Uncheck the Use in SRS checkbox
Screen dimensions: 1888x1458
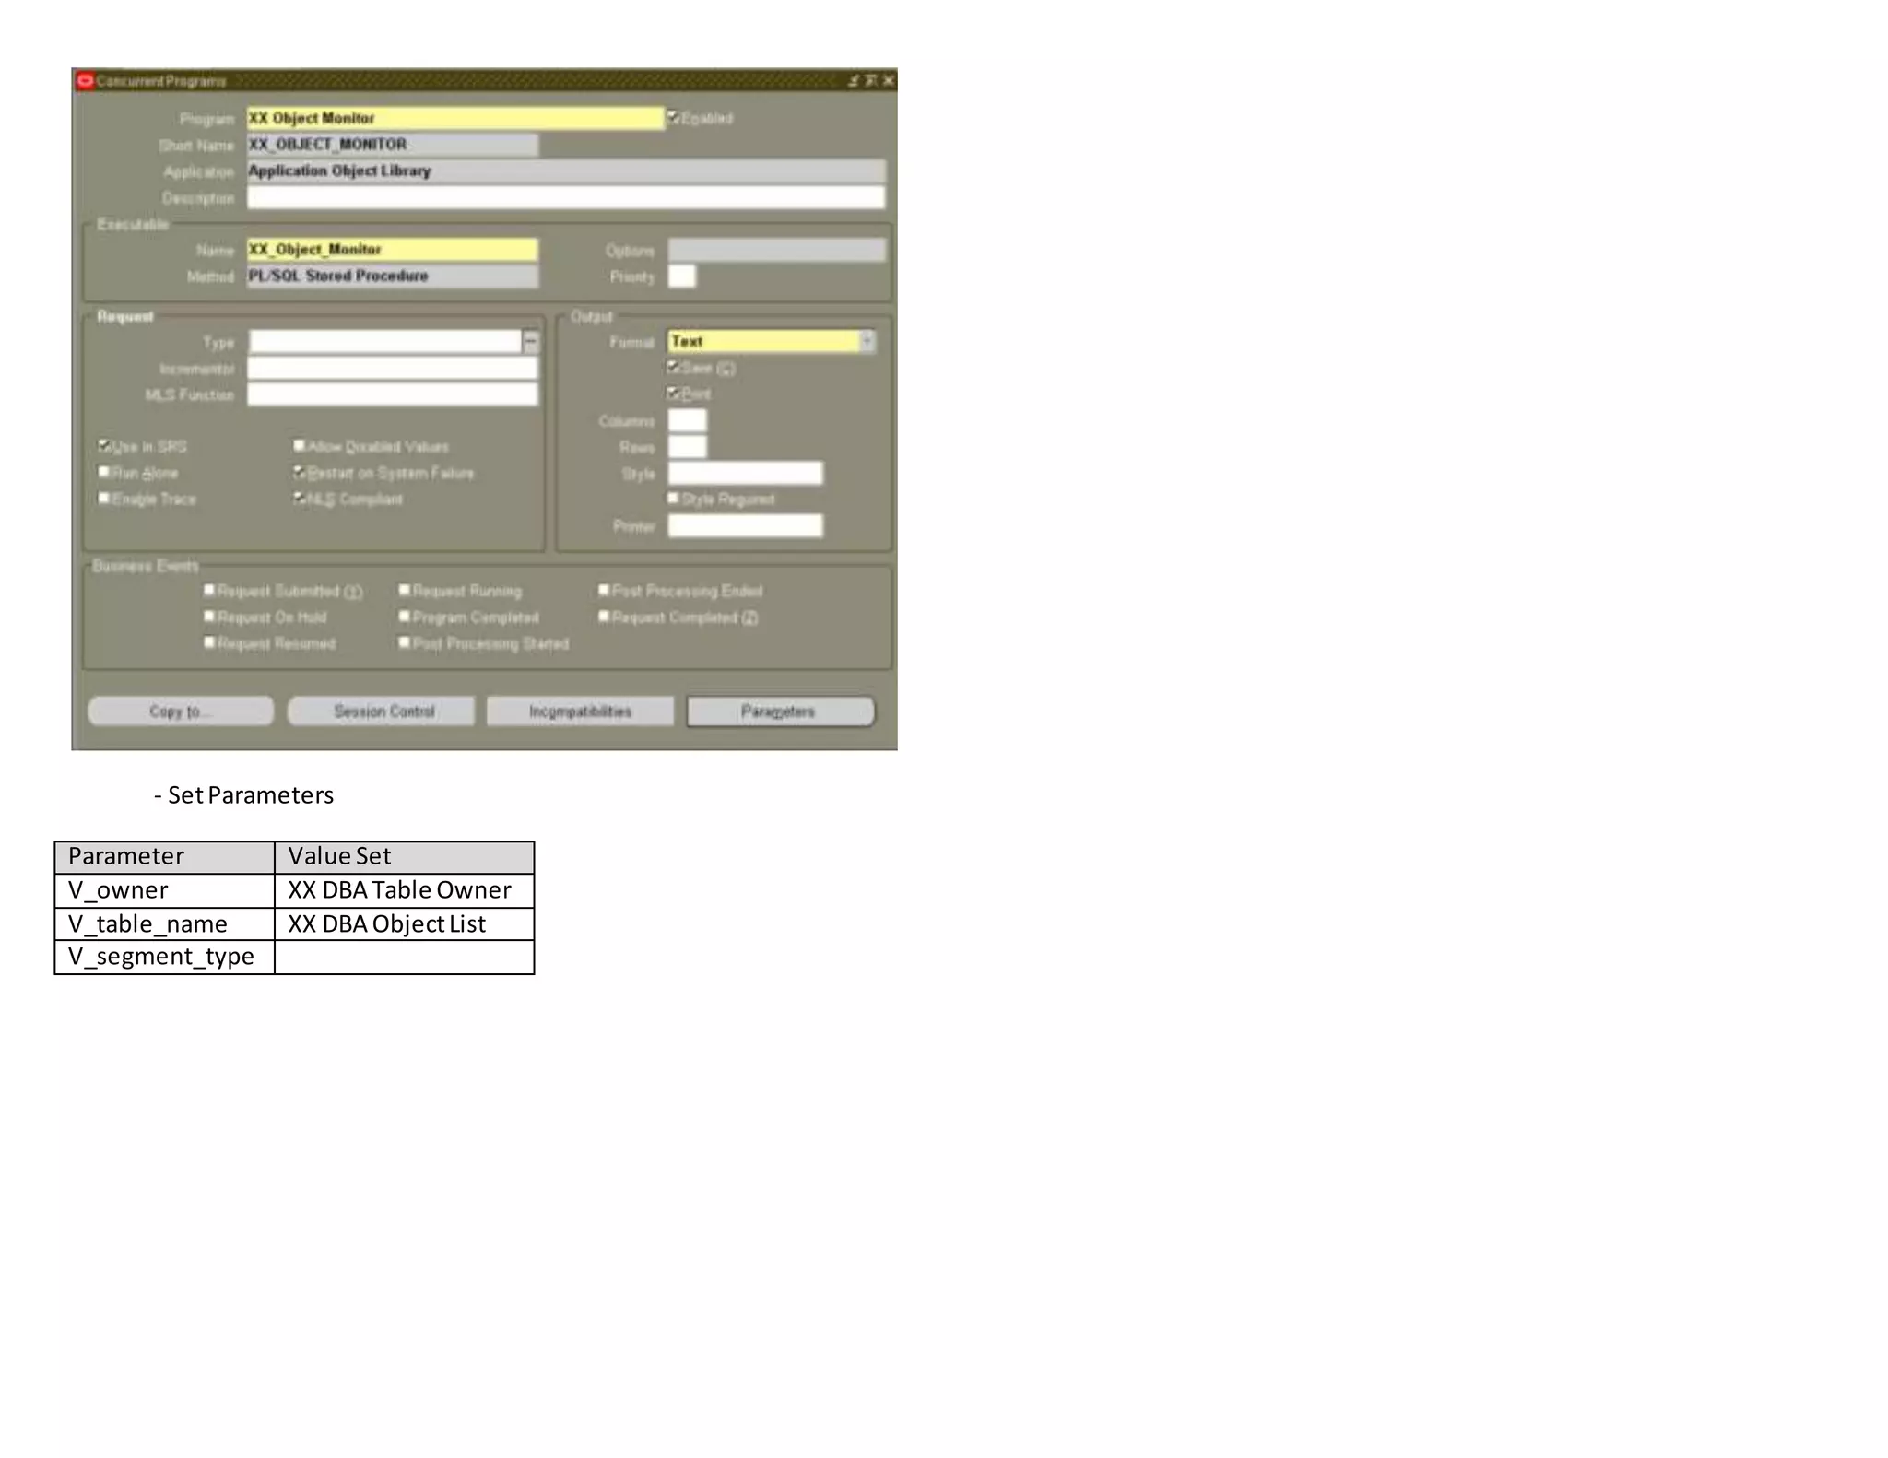point(104,445)
